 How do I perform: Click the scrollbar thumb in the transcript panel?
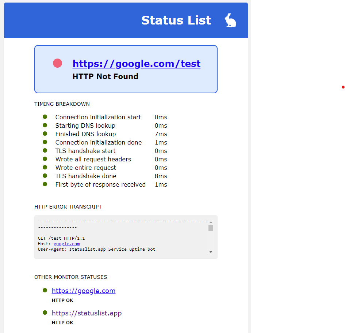[x=211, y=228]
